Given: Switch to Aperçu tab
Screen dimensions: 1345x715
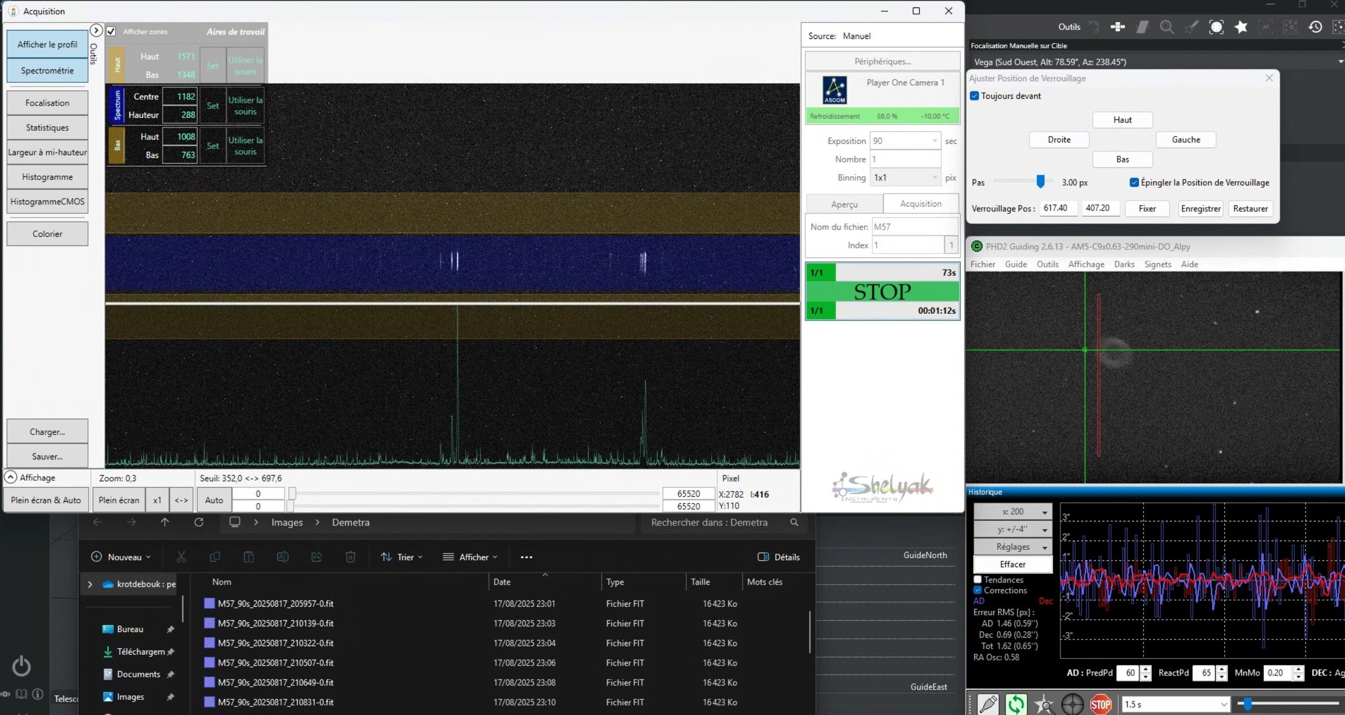Looking at the screenshot, I should point(844,204).
